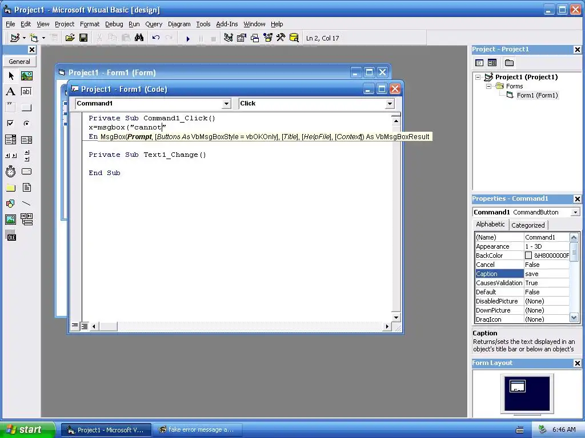Image resolution: width=585 pixels, height=438 pixels.
Task: Collapse the Project1 tree node
Action: 478,77
